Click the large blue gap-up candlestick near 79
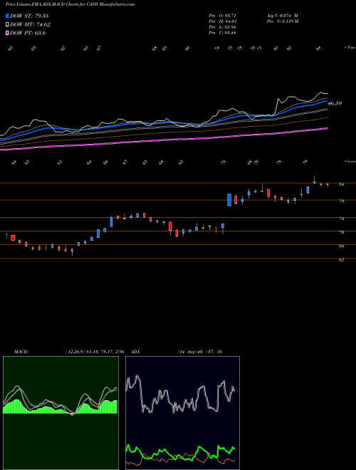Viewport: 356px width, 470px height. tap(229, 200)
